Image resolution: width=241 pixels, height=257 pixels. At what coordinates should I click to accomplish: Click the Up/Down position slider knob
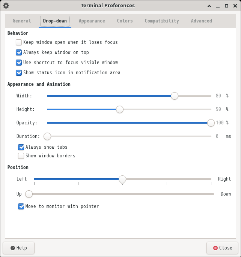pos(29,194)
